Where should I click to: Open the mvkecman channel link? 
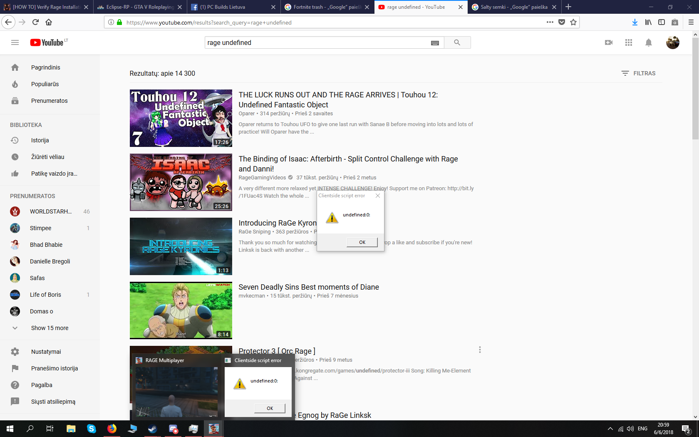click(x=252, y=296)
